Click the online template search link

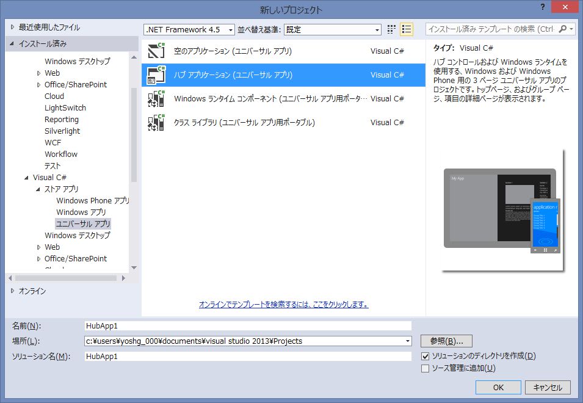pyautogui.click(x=283, y=304)
